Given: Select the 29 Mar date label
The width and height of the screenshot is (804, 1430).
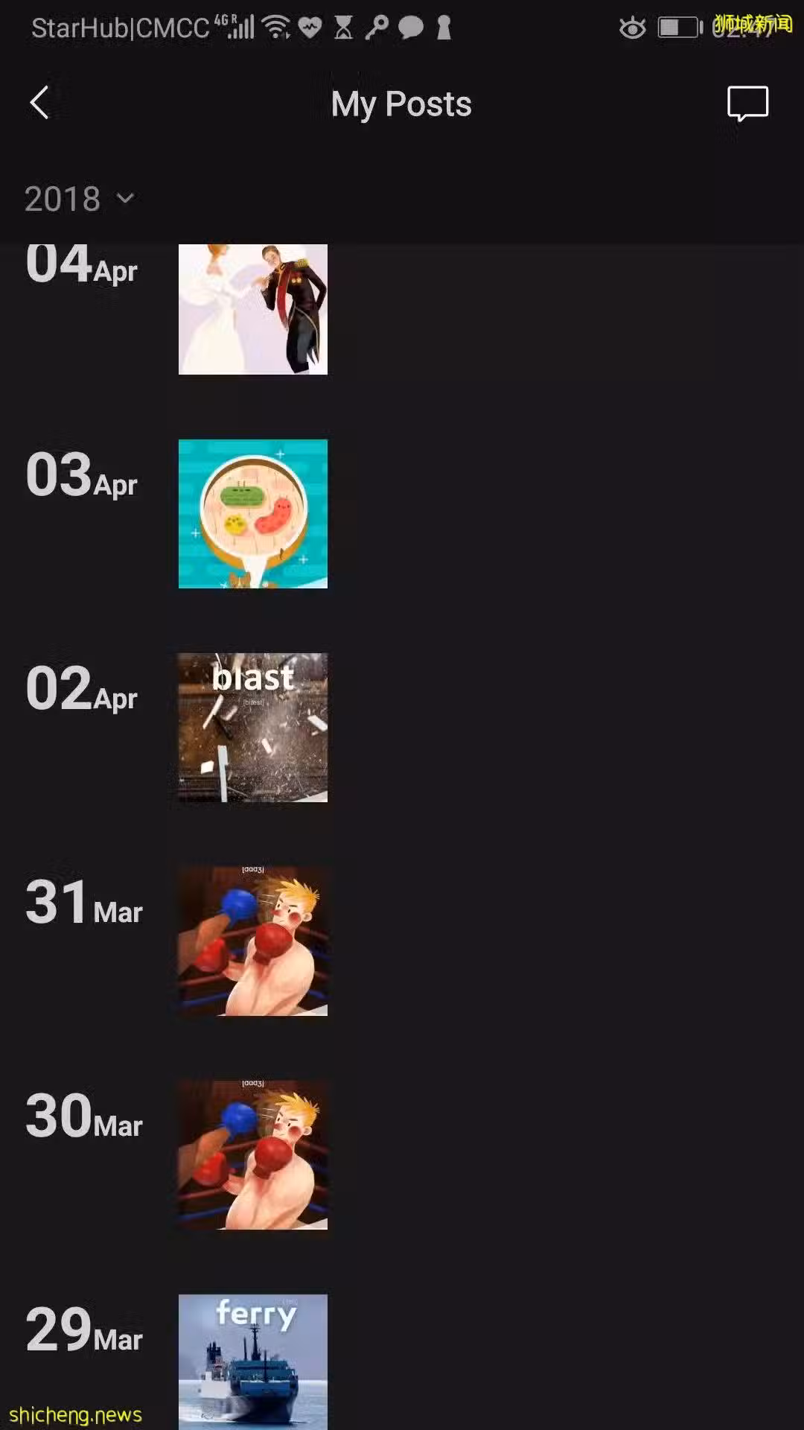Looking at the screenshot, I should pos(84,1330).
